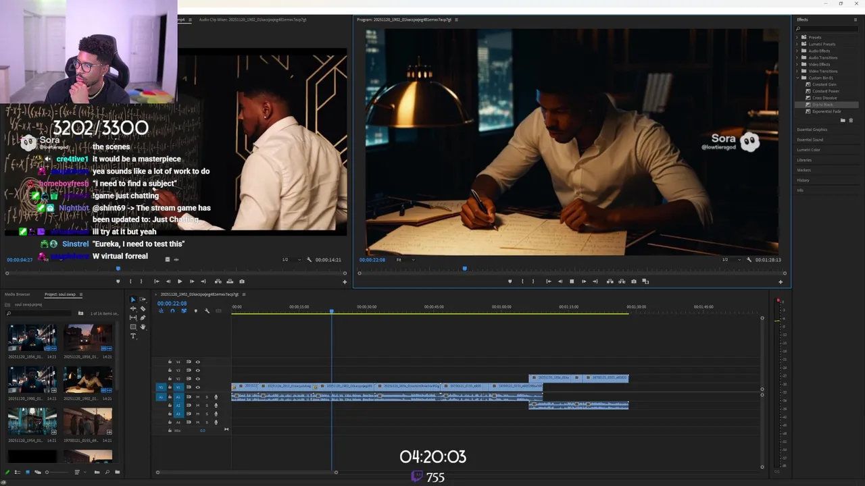Select the Pen tool
This screenshot has height=486, width=865.
click(x=143, y=317)
